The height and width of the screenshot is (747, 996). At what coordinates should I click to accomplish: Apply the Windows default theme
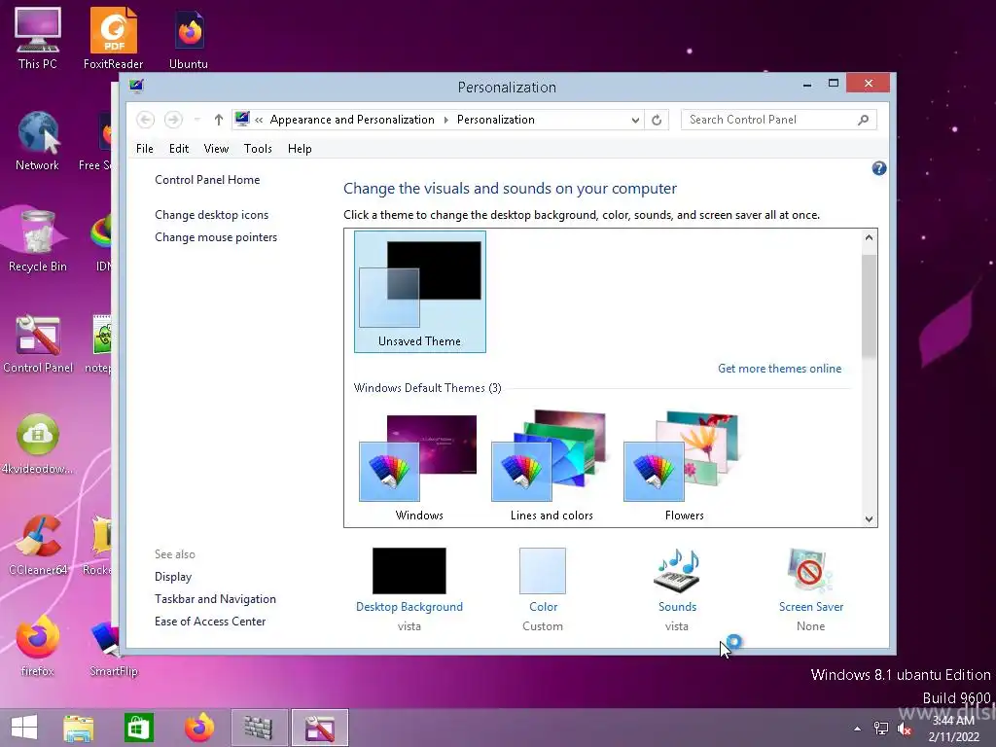[418, 466]
